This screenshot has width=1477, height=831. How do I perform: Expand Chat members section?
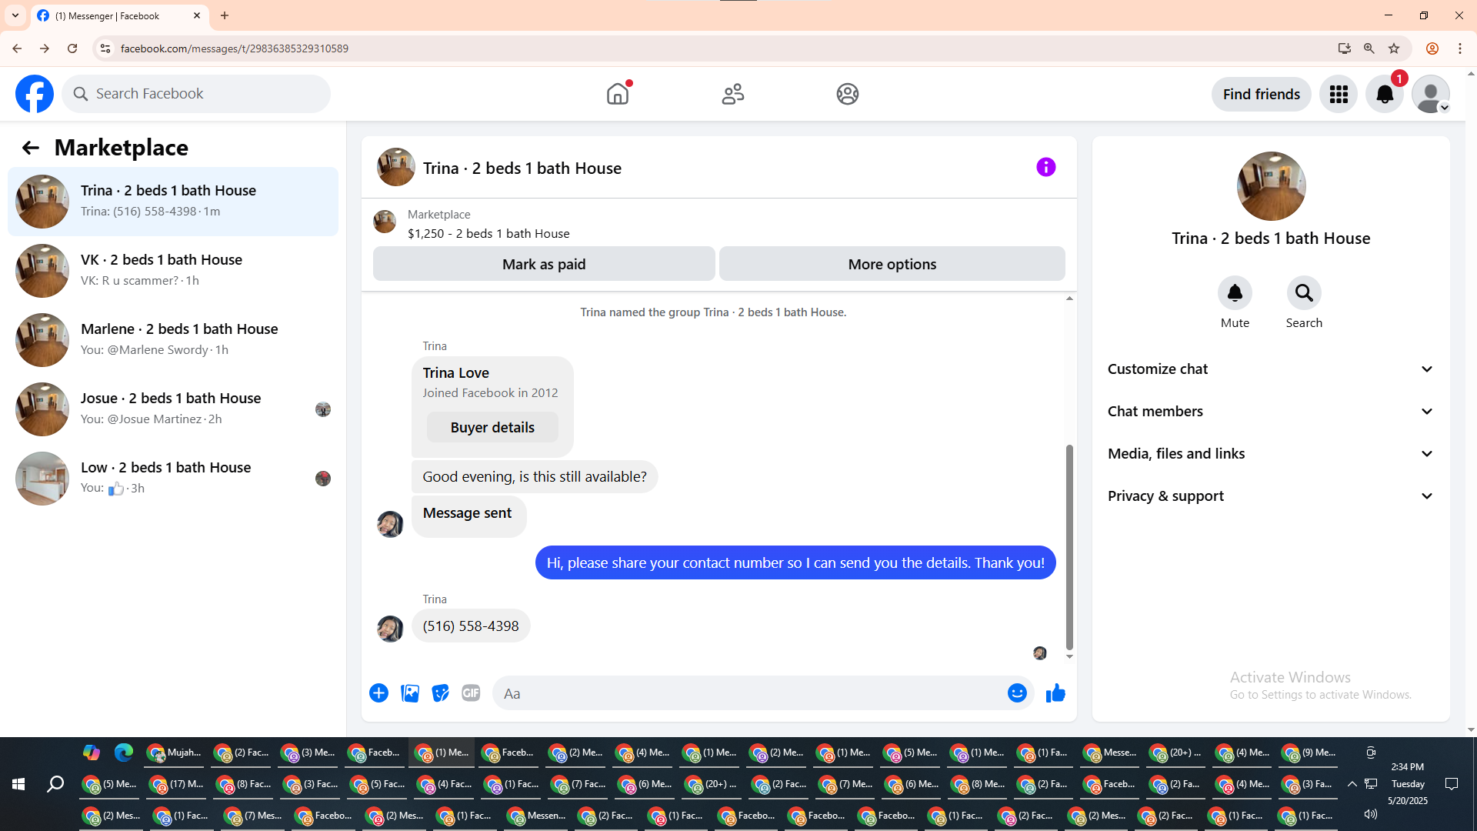1271,412
